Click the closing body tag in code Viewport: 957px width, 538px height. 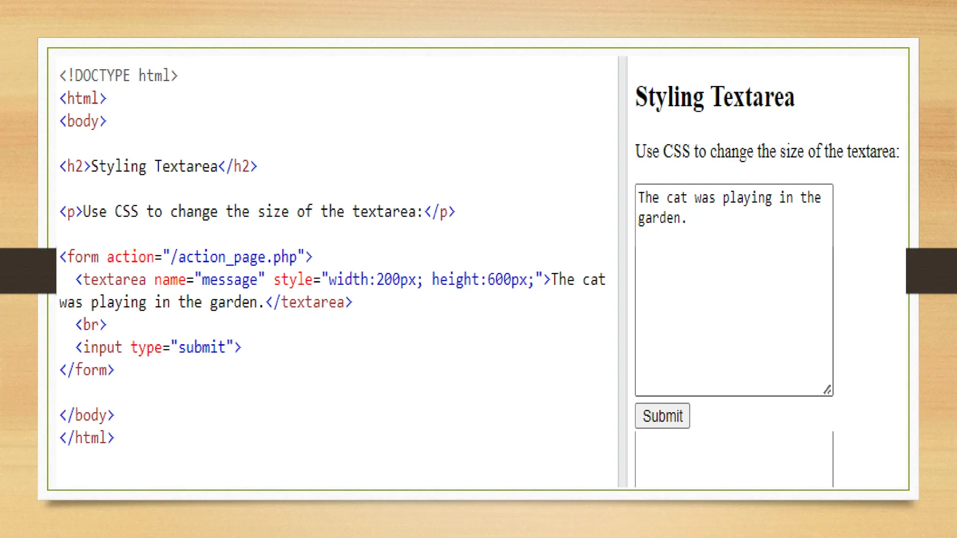86,415
